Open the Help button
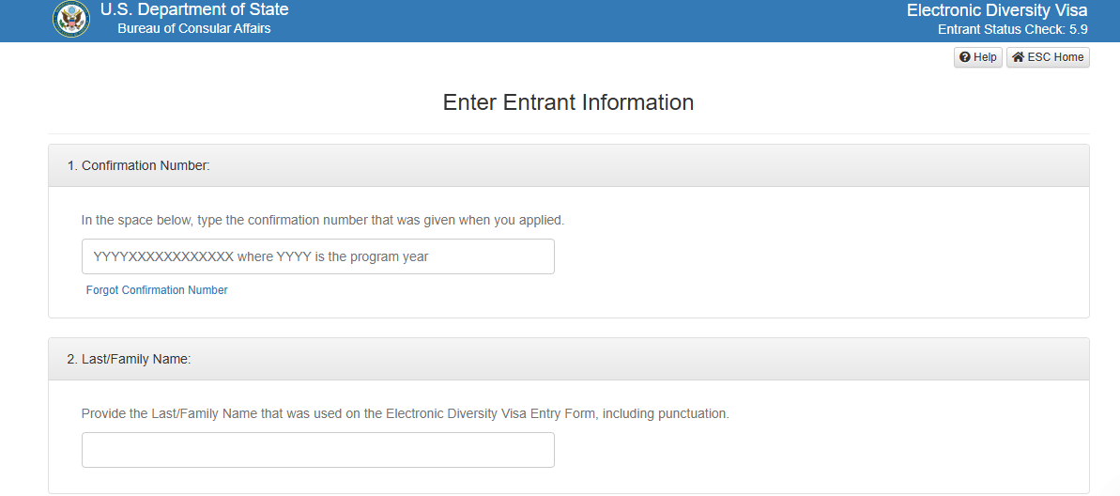The image size is (1120, 496). [978, 57]
